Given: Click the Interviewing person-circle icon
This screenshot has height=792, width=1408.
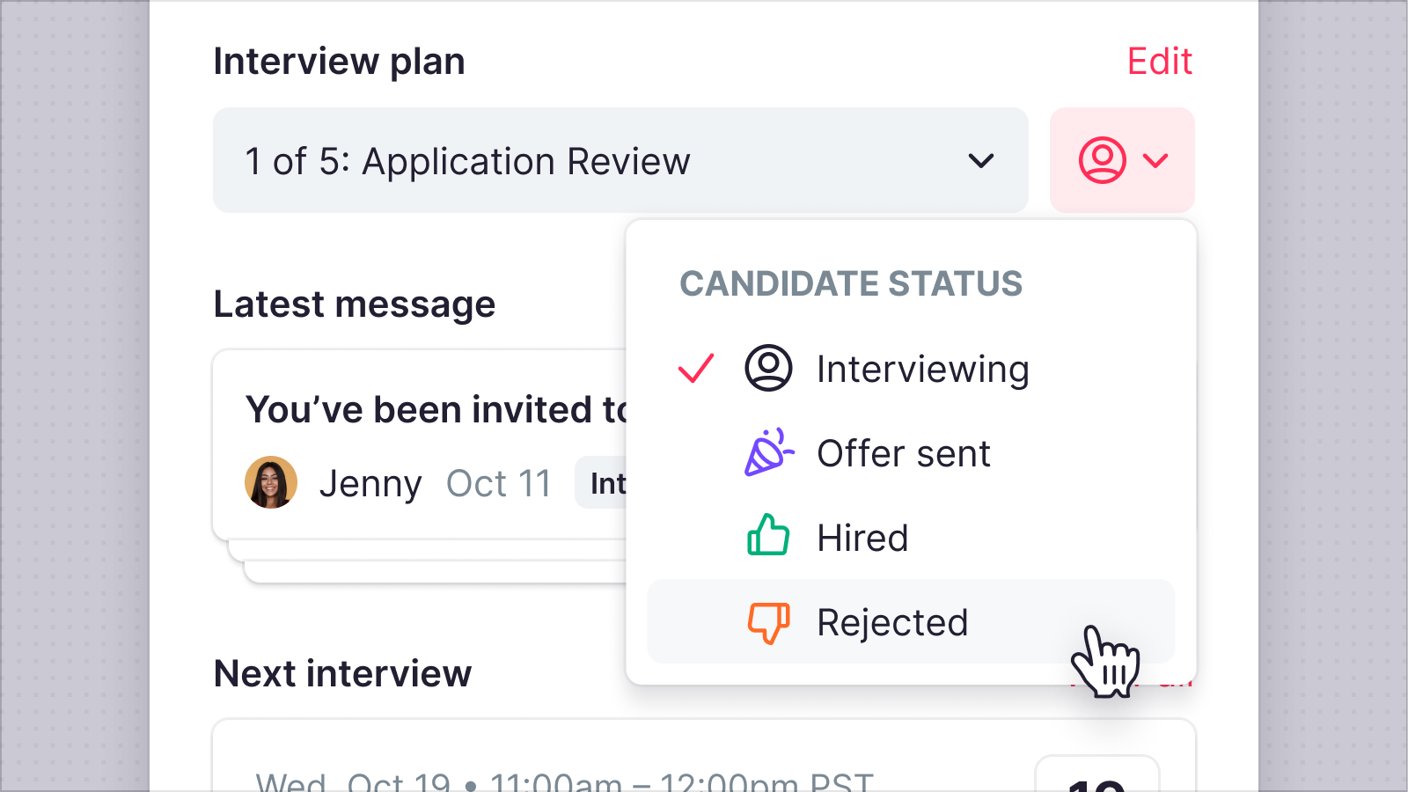Looking at the screenshot, I should (768, 368).
